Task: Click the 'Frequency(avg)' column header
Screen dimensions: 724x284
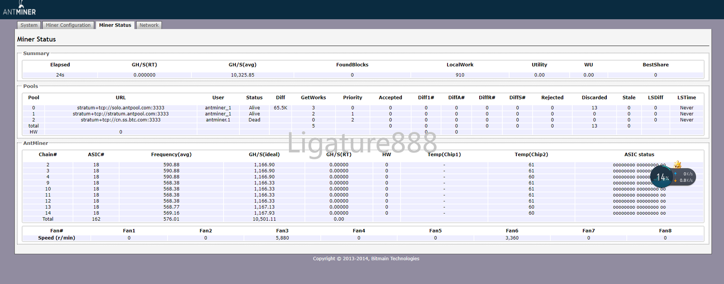Action: [171, 154]
